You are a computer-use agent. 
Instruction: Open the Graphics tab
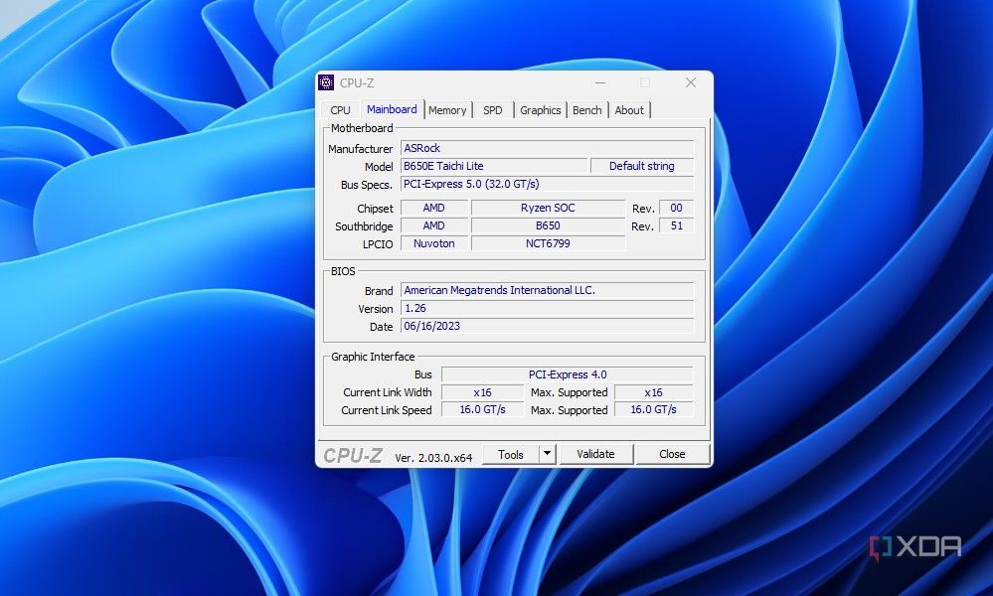coord(540,110)
